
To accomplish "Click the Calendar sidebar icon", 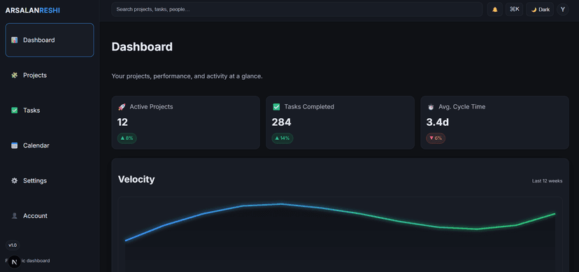I will tap(15, 145).
